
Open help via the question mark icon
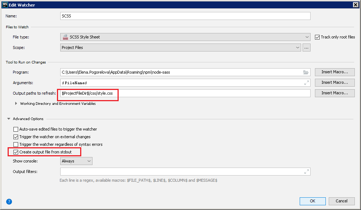point(9,202)
